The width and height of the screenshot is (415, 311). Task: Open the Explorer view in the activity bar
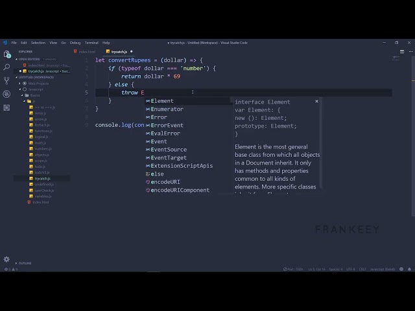pos(7,54)
